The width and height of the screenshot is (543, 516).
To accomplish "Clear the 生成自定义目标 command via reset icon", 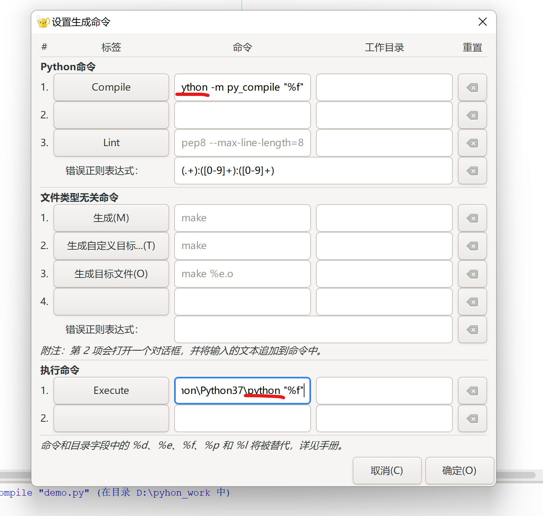I will pos(472,246).
